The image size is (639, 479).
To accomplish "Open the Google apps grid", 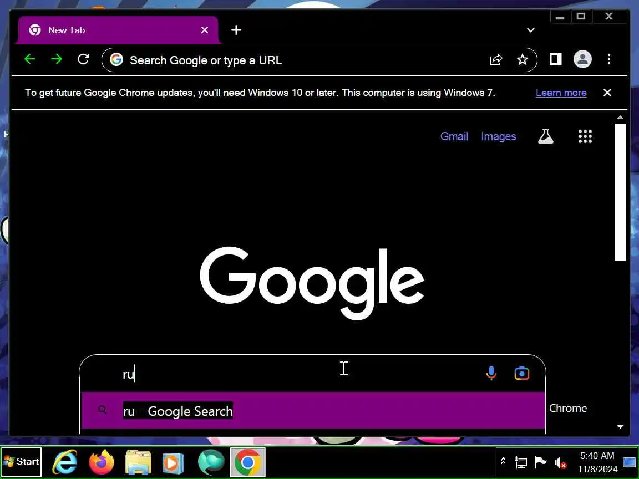I will (585, 136).
